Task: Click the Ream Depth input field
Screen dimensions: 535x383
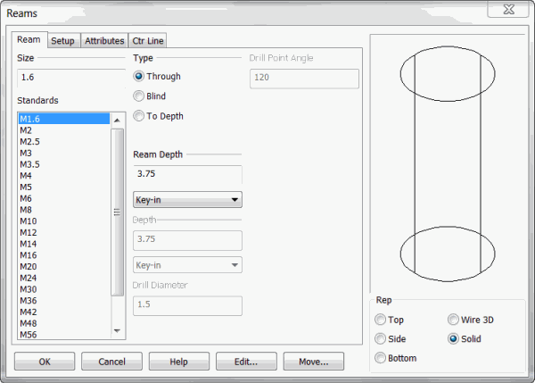Action: tap(187, 174)
